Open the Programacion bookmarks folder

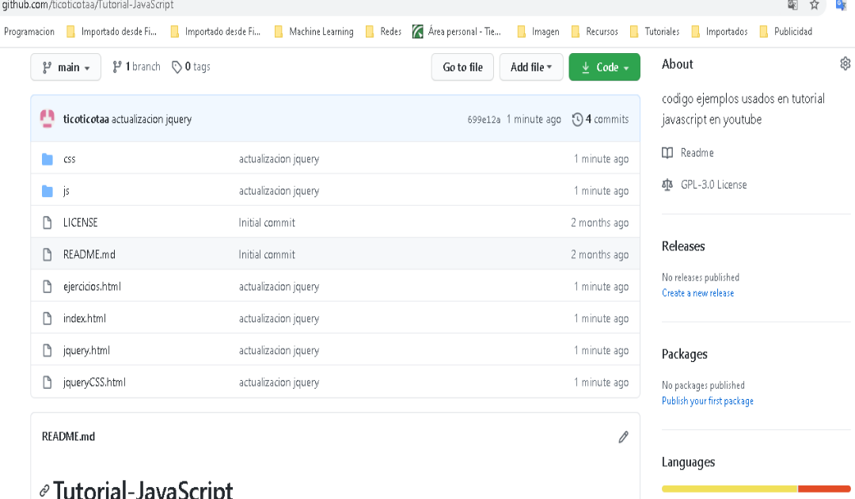(28, 31)
